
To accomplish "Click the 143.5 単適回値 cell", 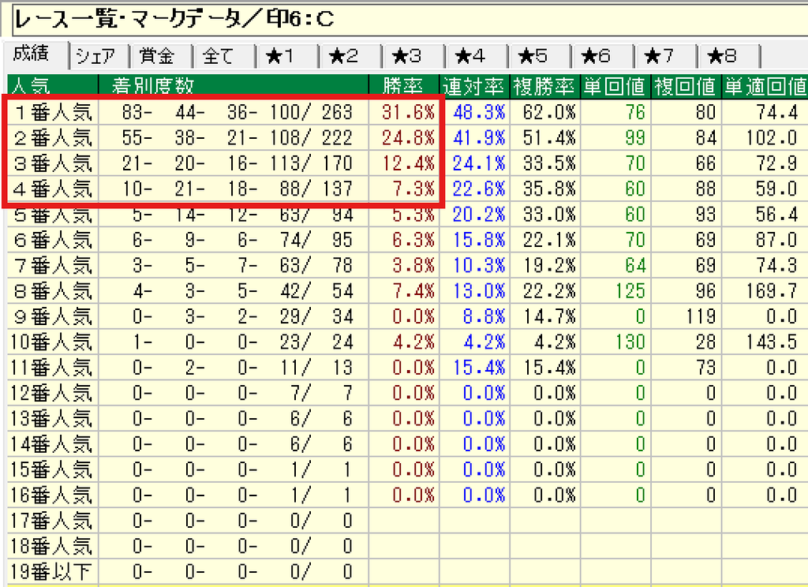I will (765, 342).
